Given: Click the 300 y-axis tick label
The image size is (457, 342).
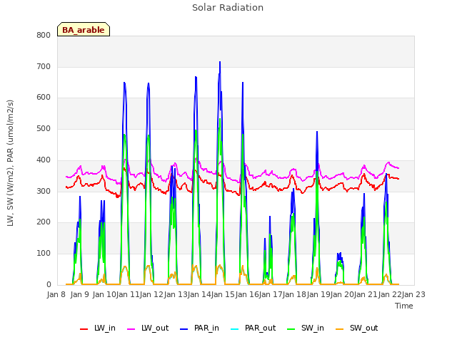Looking at the screenshot, I should tap(44, 191).
